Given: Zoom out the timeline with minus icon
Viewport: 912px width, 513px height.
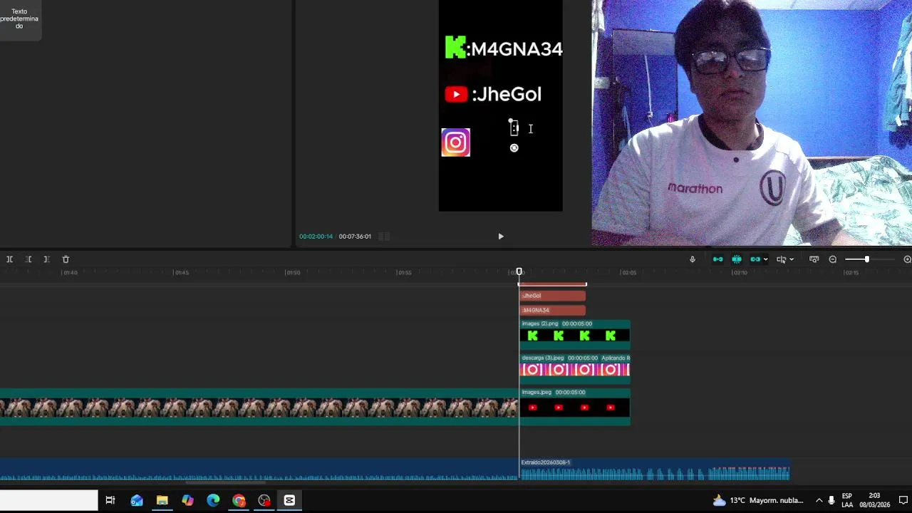Looking at the screenshot, I should click(832, 259).
